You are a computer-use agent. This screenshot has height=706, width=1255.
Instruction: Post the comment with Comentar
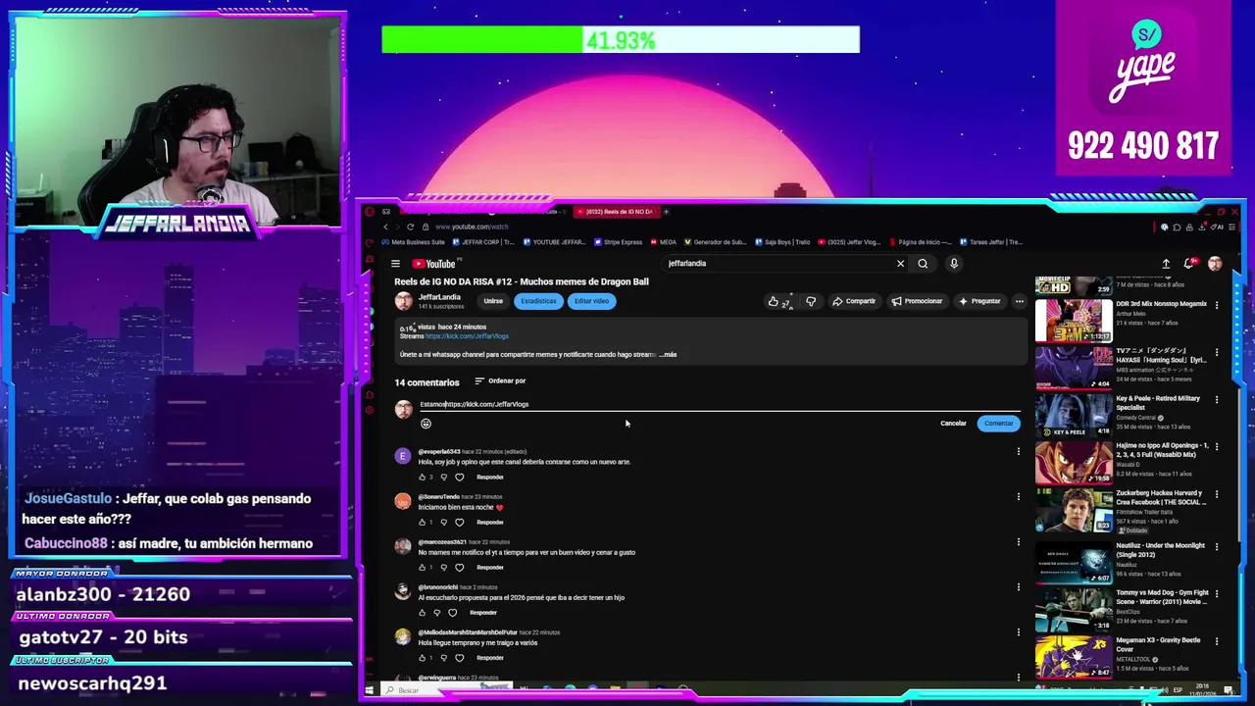998,424
